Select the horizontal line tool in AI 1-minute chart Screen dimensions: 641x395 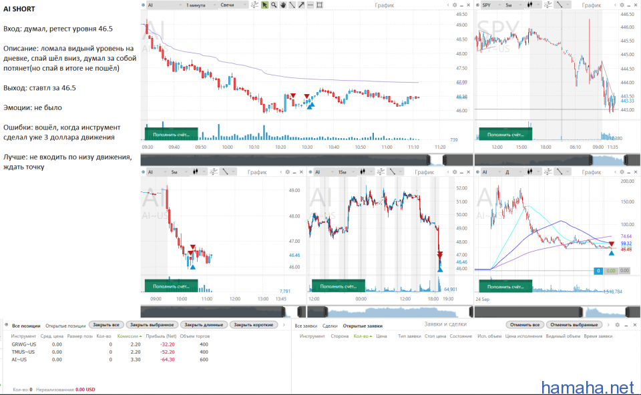coord(310,5)
